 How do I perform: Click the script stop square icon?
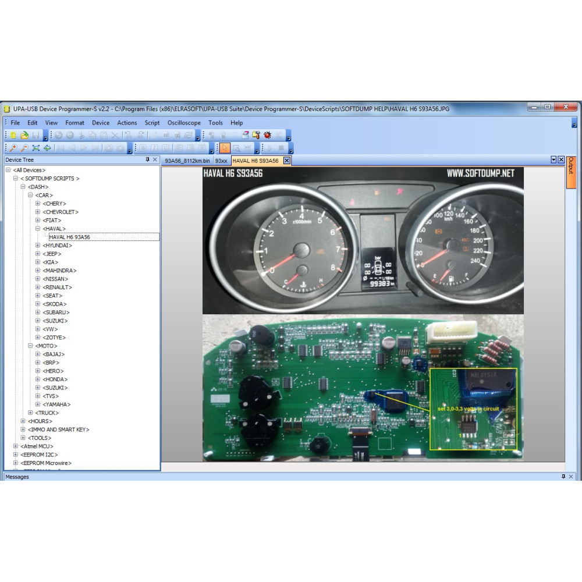coord(281,148)
